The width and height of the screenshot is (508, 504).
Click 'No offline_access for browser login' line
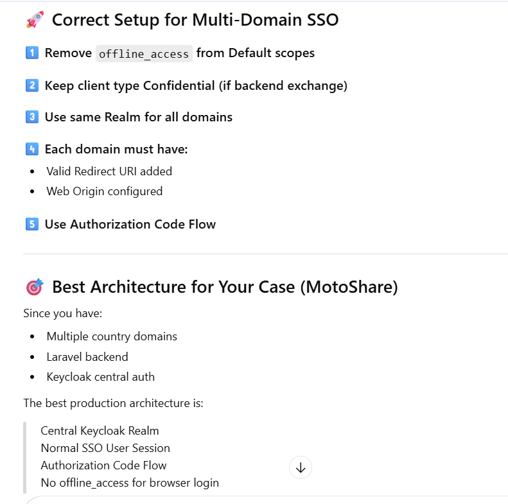(130, 483)
